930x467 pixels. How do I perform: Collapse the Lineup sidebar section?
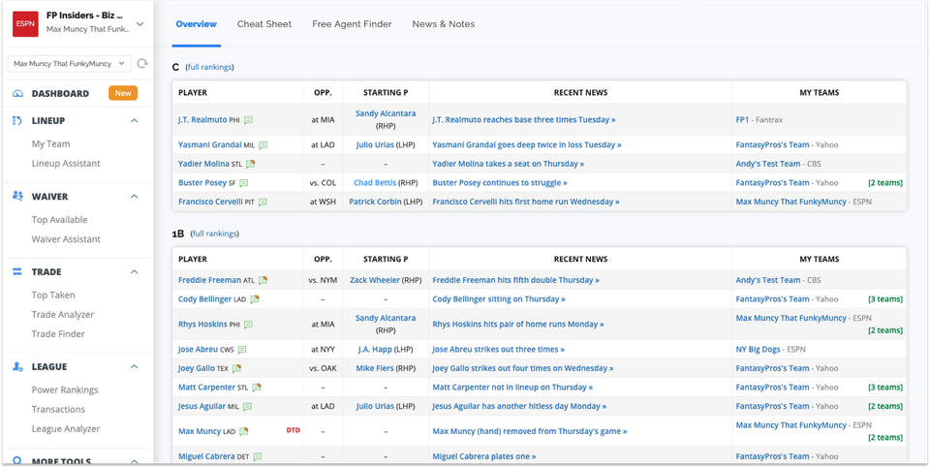[x=134, y=121]
